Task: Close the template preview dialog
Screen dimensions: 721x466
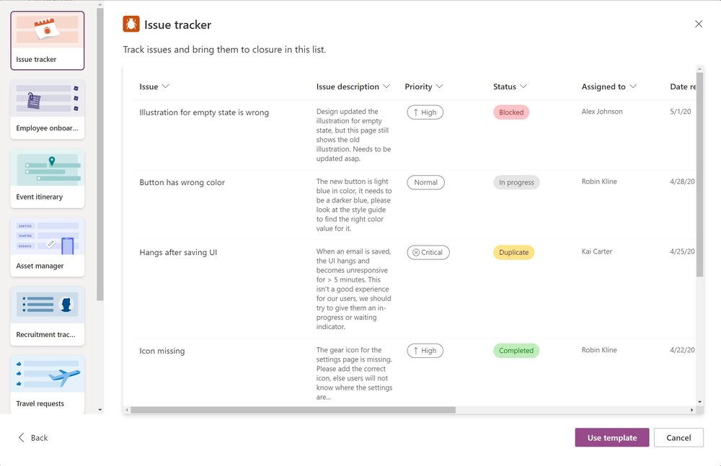Action: click(x=699, y=24)
